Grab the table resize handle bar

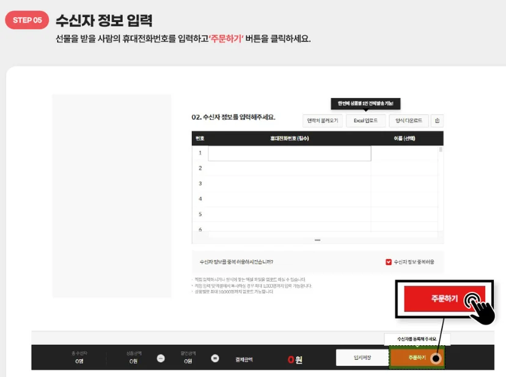[318, 240]
